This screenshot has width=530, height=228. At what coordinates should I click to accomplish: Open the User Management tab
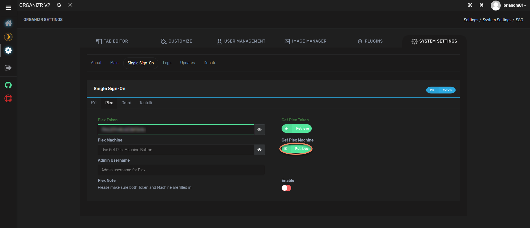(x=241, y=41)
